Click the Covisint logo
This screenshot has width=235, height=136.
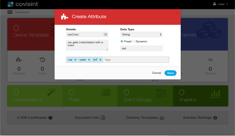(x=23, y=4)
